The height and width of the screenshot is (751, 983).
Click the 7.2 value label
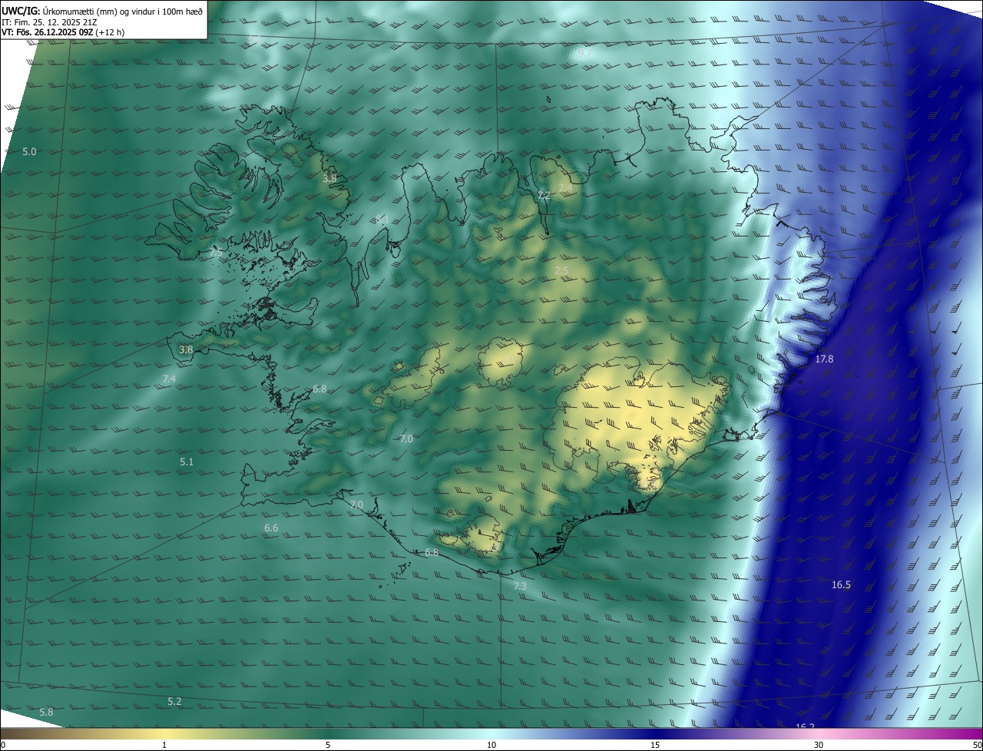pos(544,197)
